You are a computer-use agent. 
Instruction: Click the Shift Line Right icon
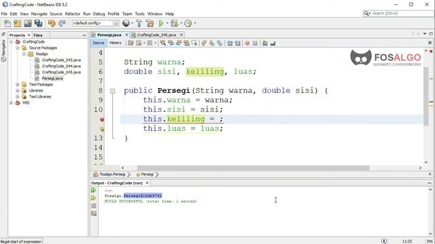(237, 43)
